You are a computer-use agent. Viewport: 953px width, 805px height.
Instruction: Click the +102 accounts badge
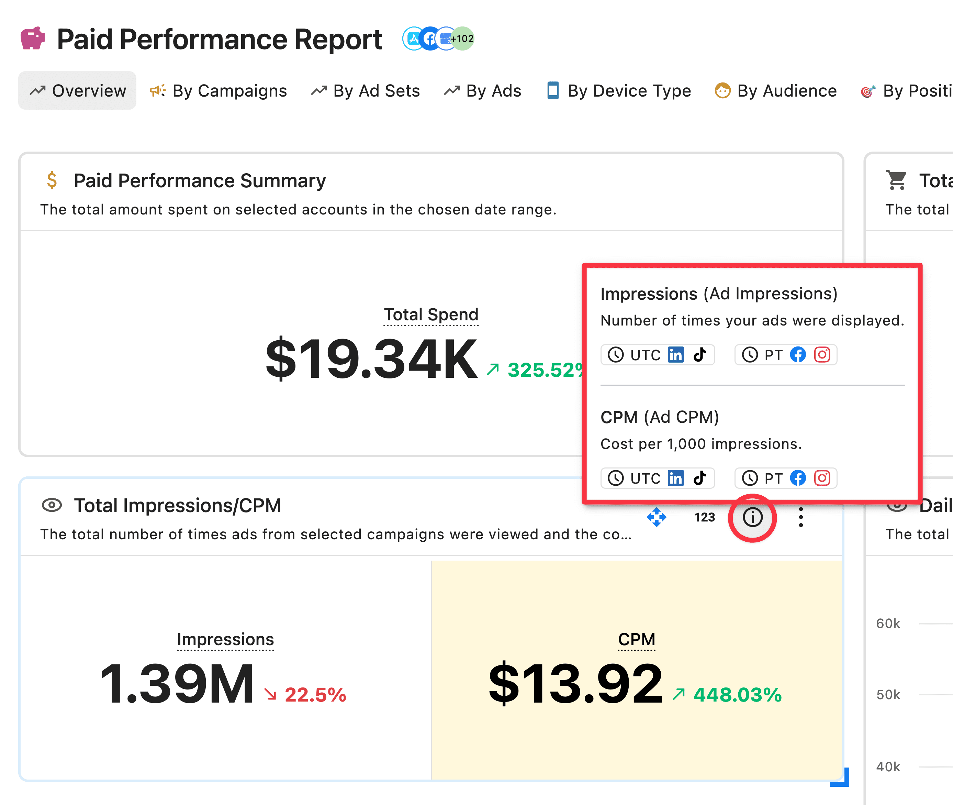pos(463,39)
